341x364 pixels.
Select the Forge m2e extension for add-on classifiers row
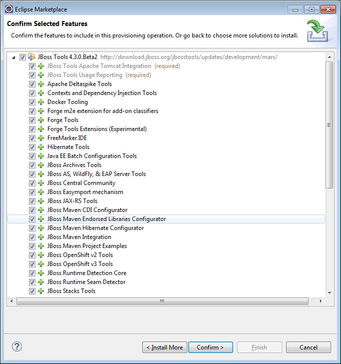coord(166,111)
